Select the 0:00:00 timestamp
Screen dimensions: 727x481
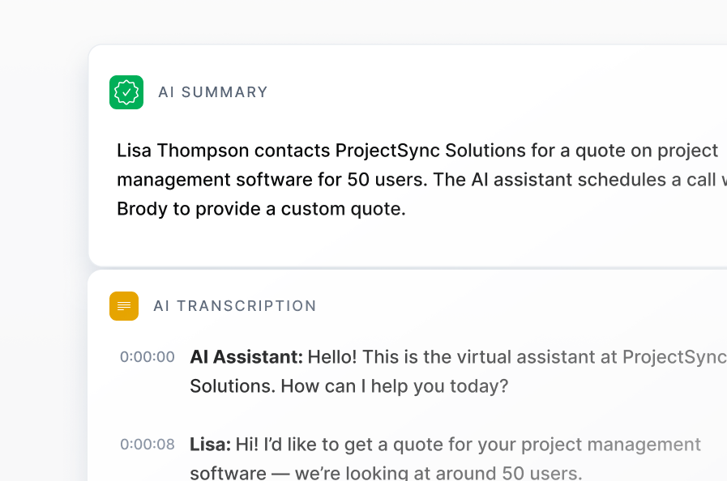pyautogui.click(x=147, y=356)
